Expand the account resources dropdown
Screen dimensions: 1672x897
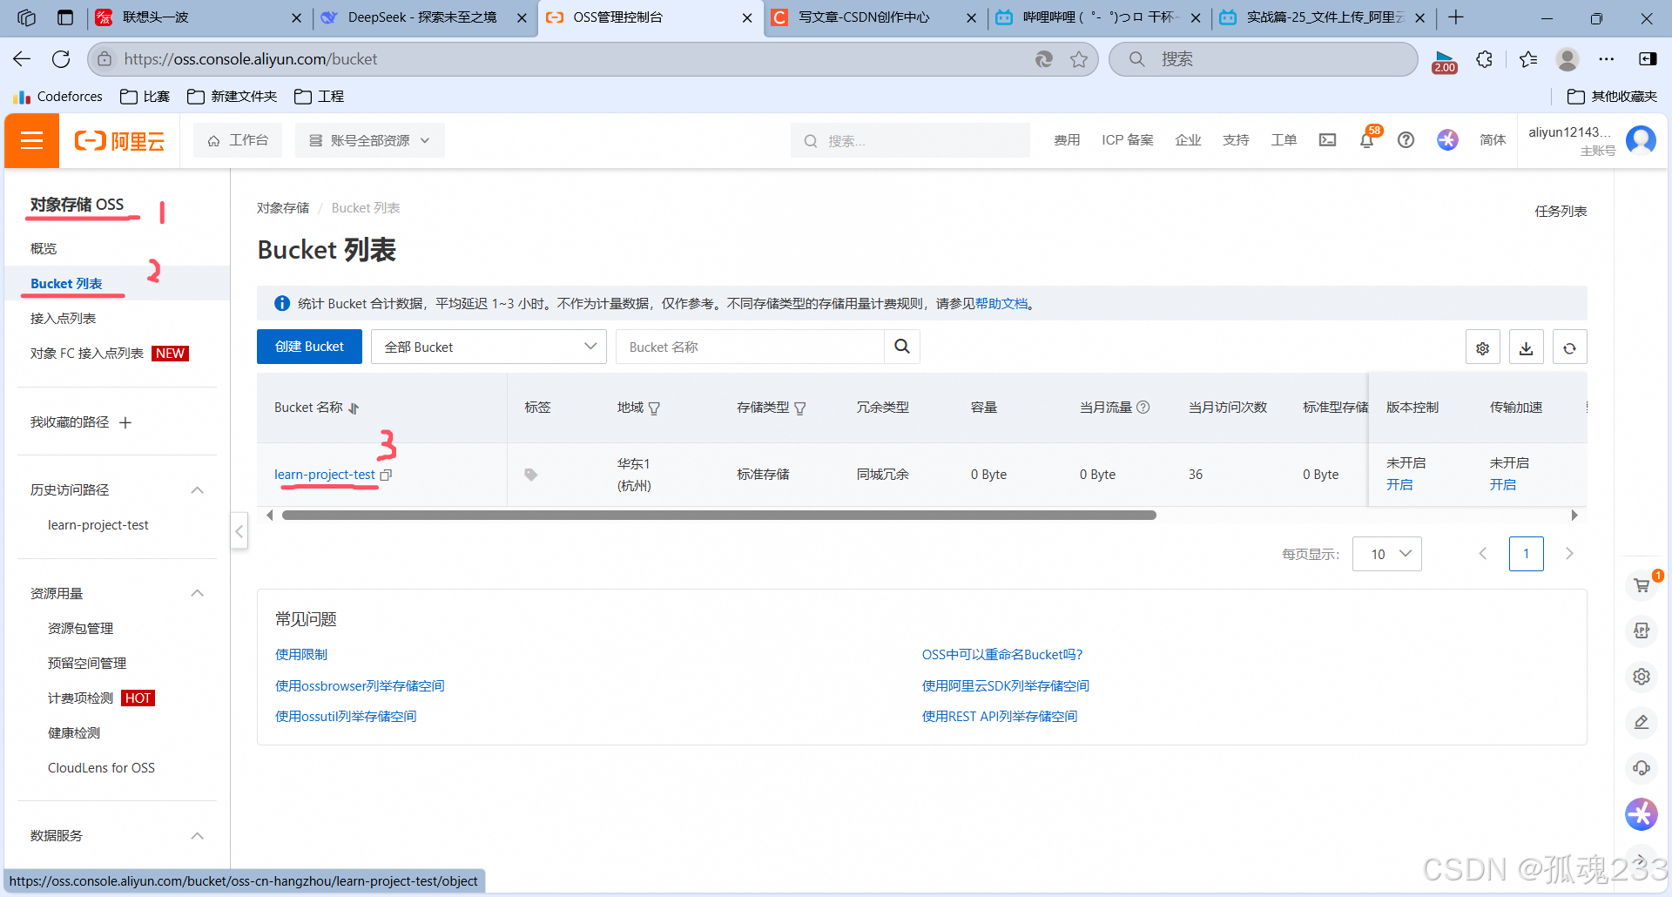tap(370, 140)
